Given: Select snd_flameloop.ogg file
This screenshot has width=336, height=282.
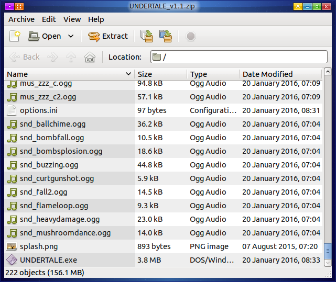Looking at the screenshot, I should point(164,206).
